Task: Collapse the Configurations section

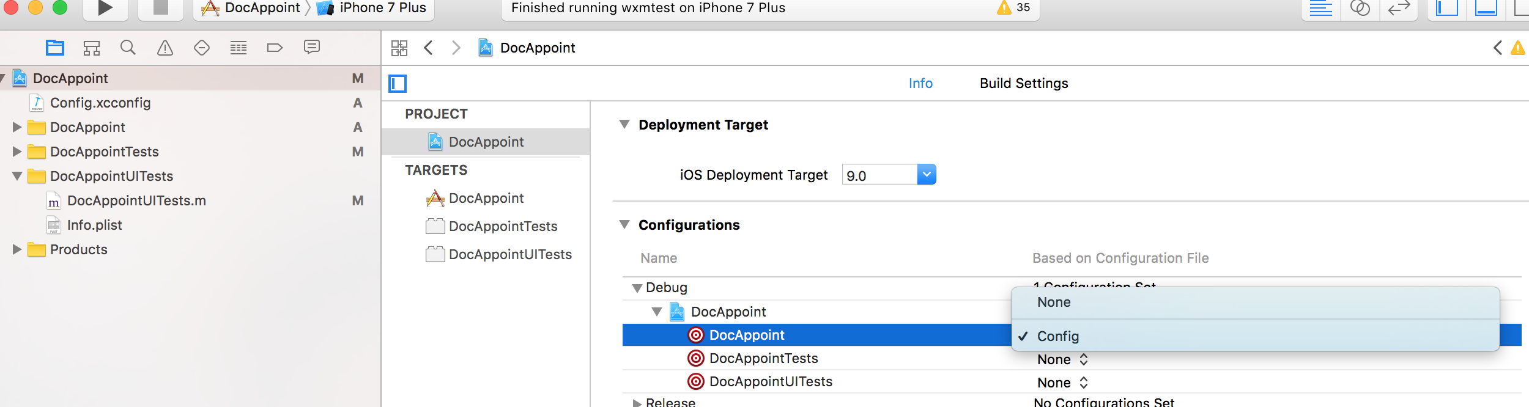Action: coord(624,225)
